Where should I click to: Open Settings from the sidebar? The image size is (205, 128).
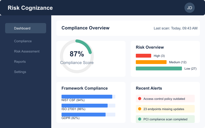[20, 72]
